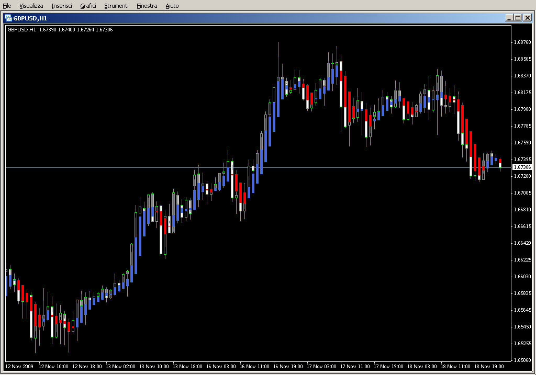The image size is (536, 375).
Task: Close the GBPUSD,H1 chart window
Action: click(x=528, y=18)
